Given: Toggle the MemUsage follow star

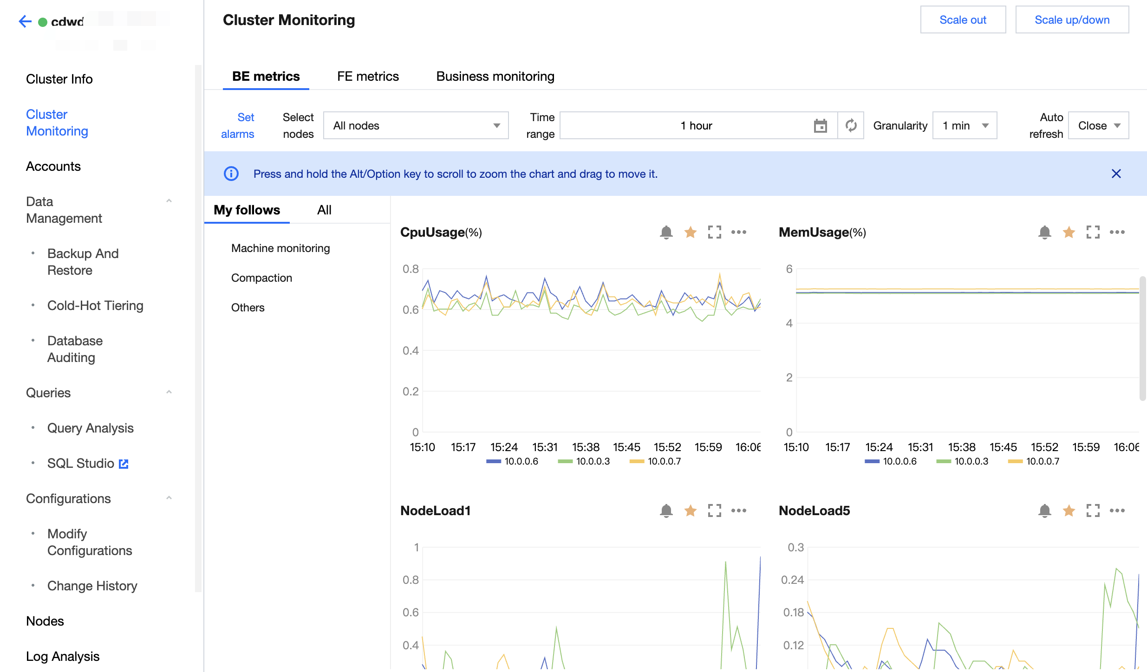Looking at the screenshot, I should [x=1069, y=232].
